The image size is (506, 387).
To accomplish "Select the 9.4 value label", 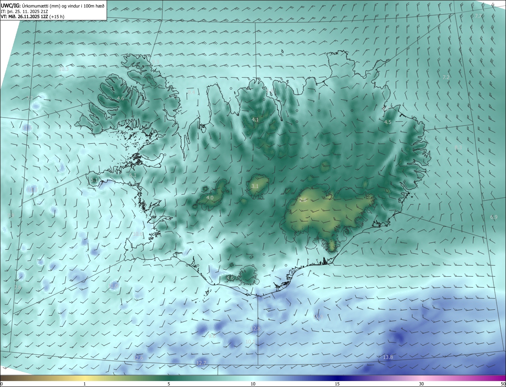I will (191, 92).
